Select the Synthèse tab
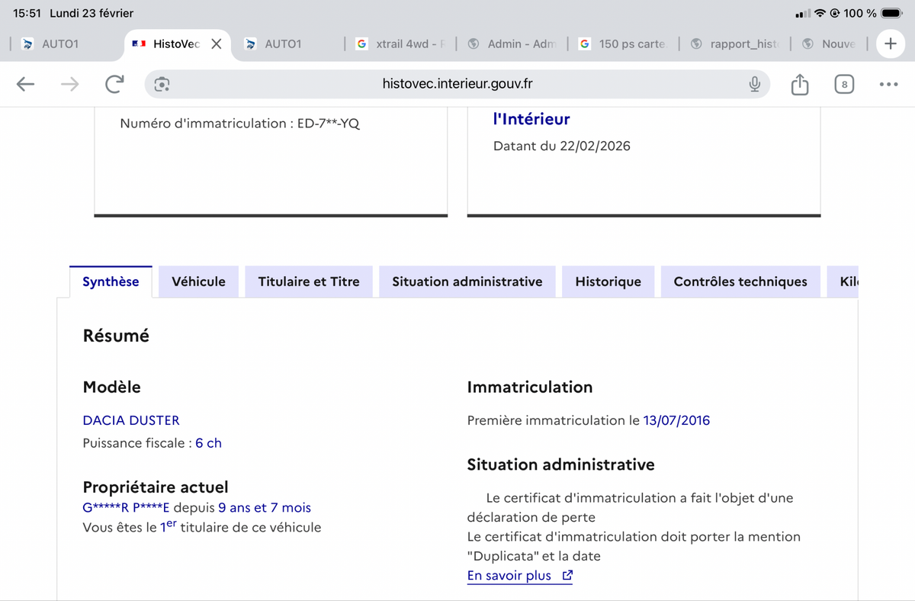The width and height of the screenshot is (915, 601). (111, 281)
